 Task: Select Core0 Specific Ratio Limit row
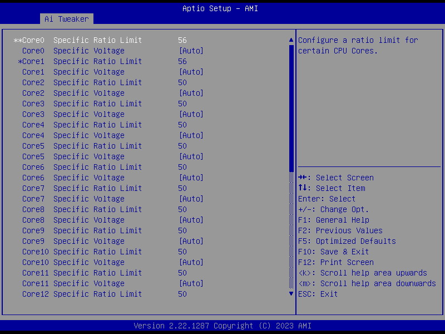(100, 40)
